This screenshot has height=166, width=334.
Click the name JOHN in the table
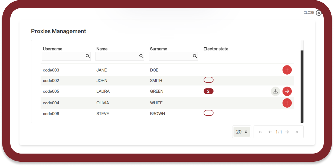(x=102, y=81)
